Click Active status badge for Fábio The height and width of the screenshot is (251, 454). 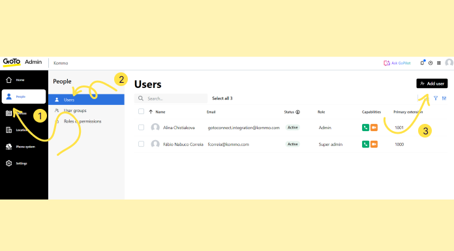pyautogui.click(x=292, y=144)
